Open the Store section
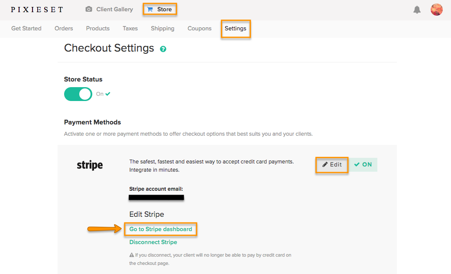 point(159,9)
